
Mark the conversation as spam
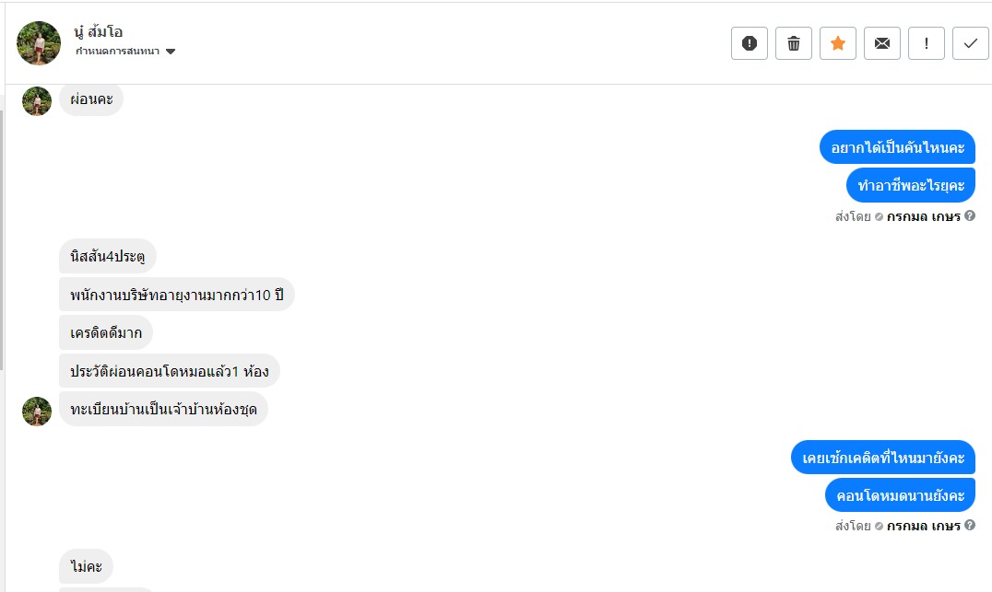[750, 43]
